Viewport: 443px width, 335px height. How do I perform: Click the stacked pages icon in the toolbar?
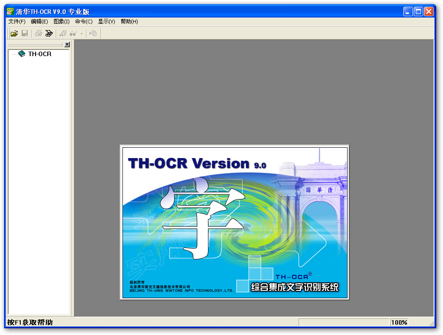click(63, 34)
